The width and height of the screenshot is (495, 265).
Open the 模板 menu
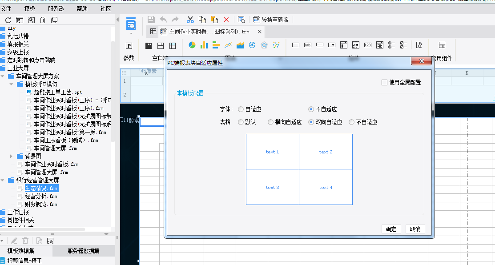tap(30, 8)
